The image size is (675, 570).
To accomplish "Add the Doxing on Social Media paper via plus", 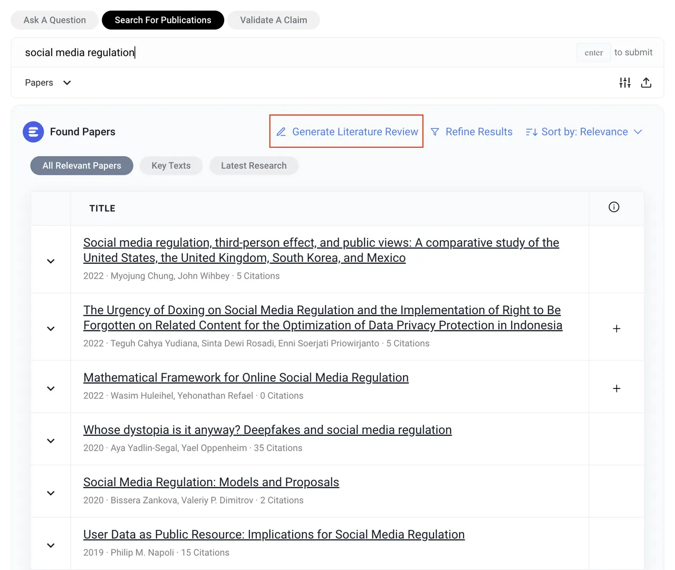I will click(616, 328).
